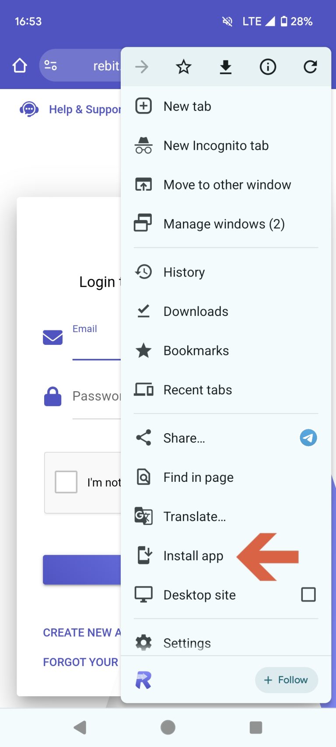The image size is (336, 747).
Task: Enable the Desktop site checkbox
Action: point(308,595)
